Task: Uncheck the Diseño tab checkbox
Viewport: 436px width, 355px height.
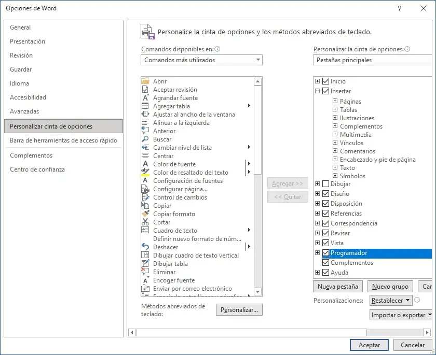Action: (x=325, y=194)
